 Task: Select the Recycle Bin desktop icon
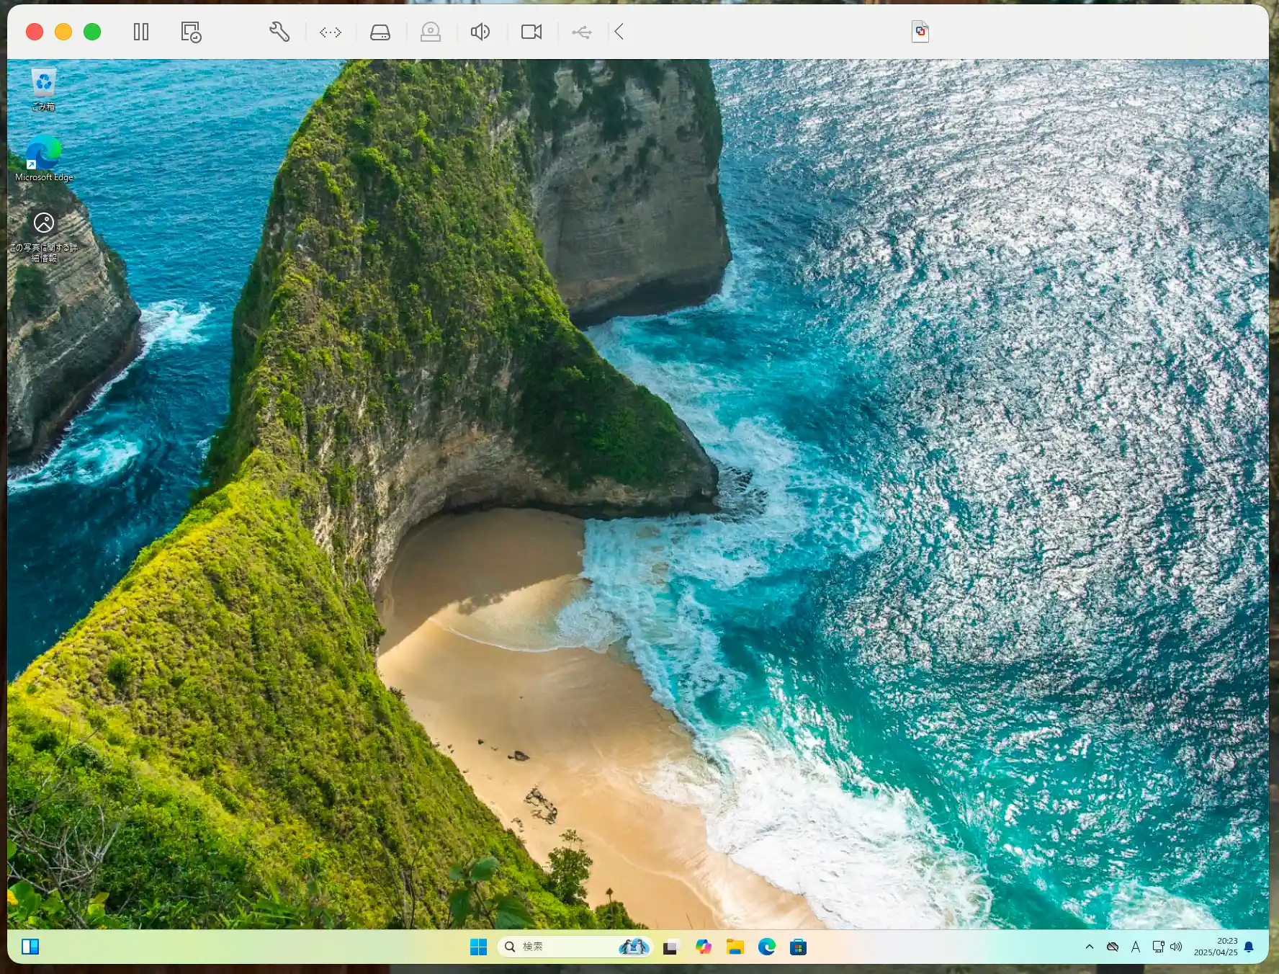coord(43,90)
